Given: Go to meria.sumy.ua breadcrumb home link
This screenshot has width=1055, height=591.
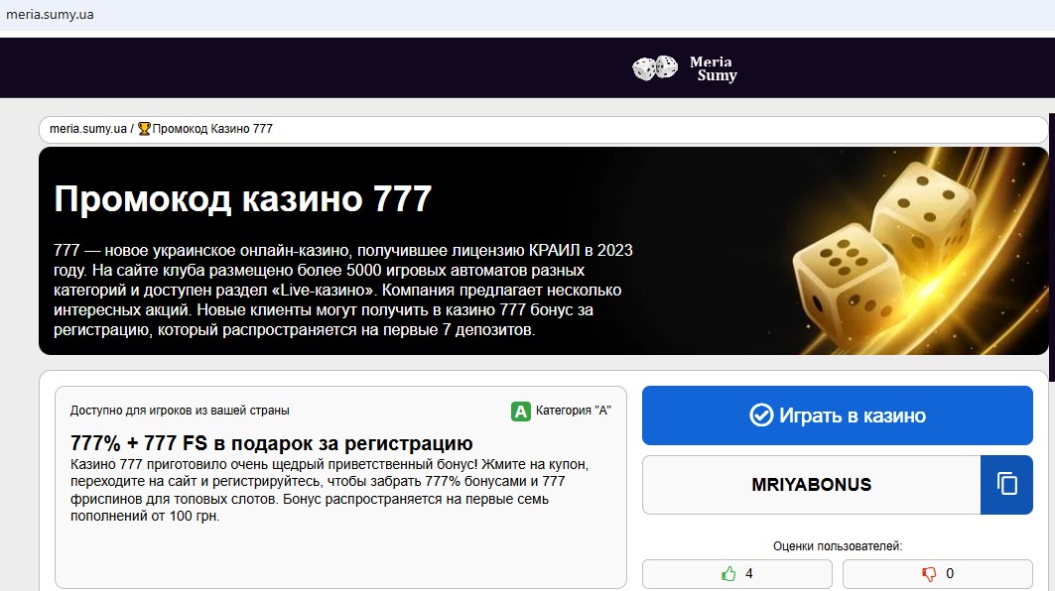Looking at the screenshot, I should click(x=87, y=129).
